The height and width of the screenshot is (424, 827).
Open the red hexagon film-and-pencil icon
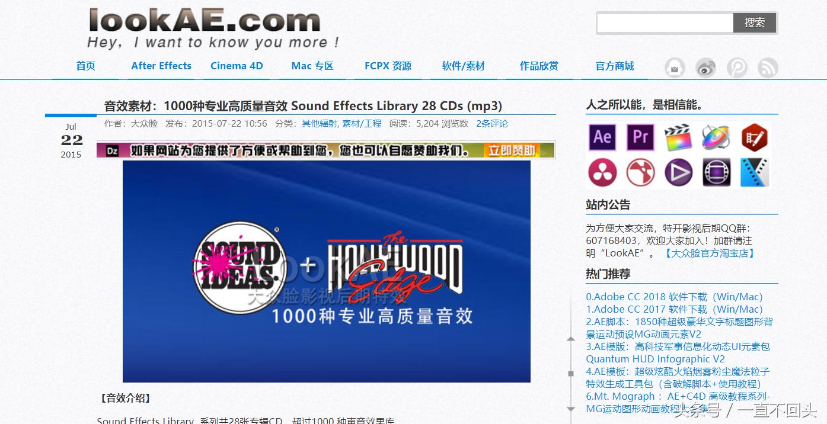click(754, 137)
